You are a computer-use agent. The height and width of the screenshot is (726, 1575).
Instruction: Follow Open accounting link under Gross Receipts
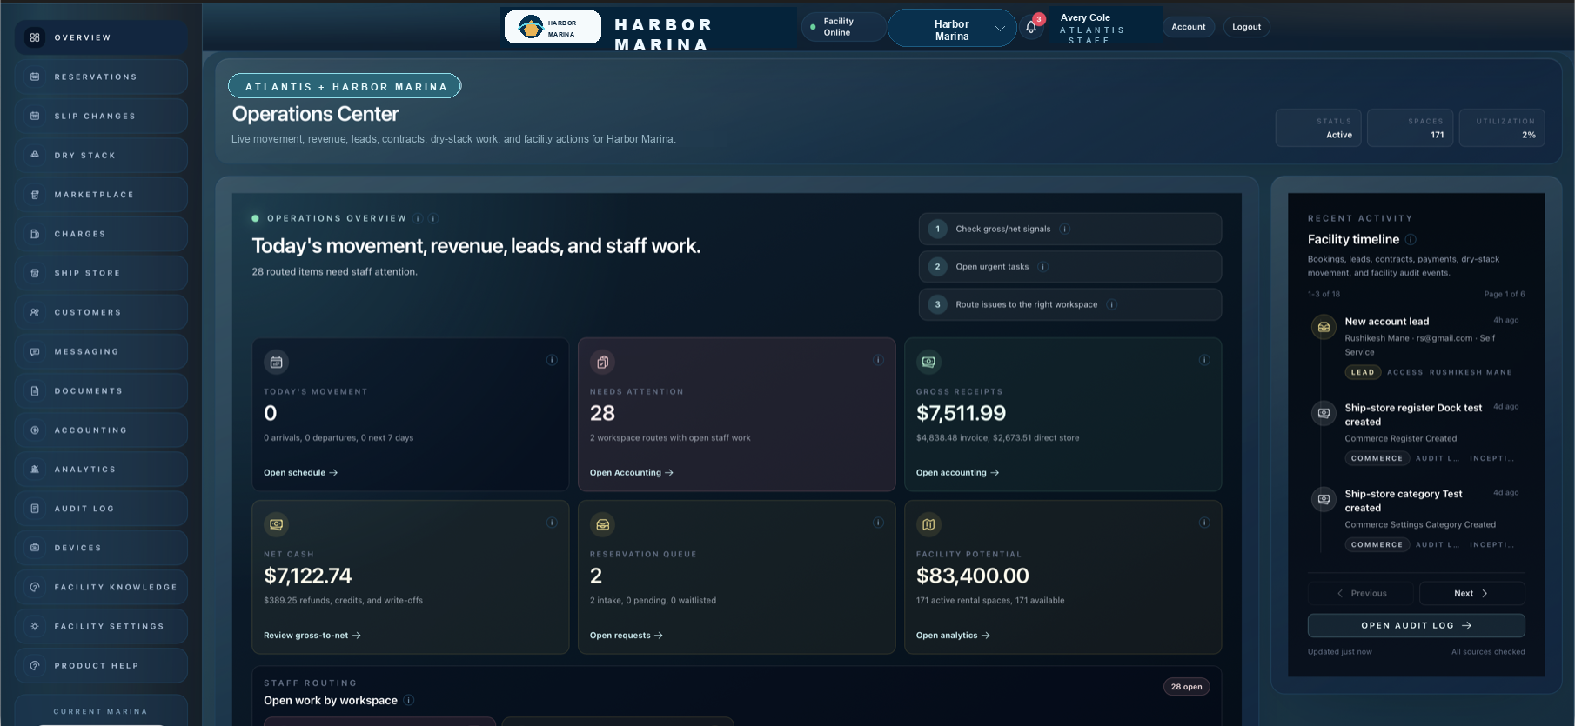point(957,473)
